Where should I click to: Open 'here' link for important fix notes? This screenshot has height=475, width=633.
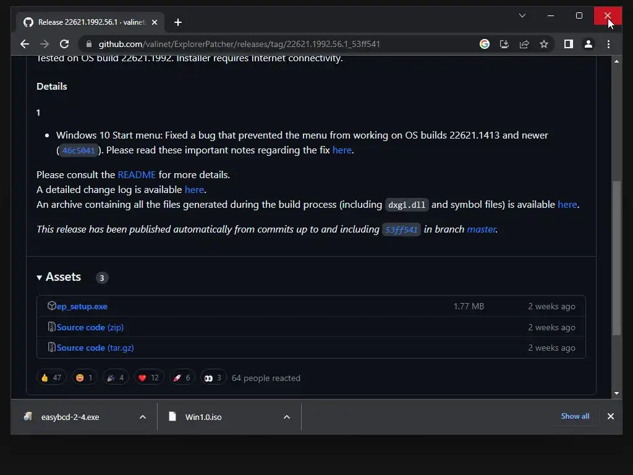pyautogui.click(x=341, y=150)
